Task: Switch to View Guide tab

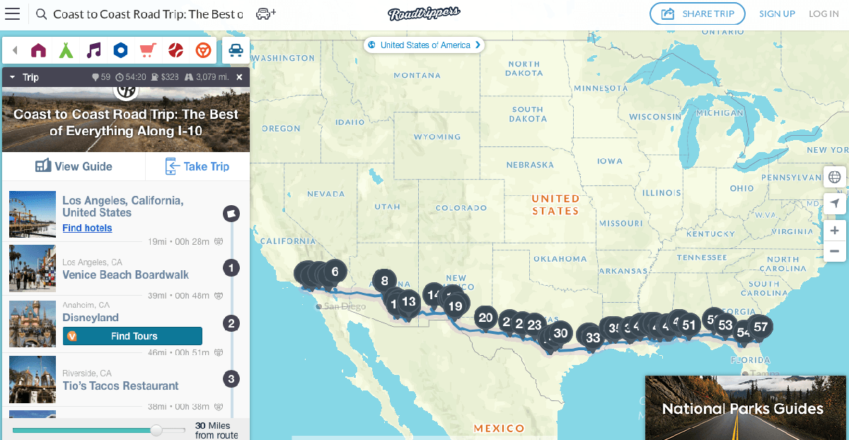Action: (74, 166)
